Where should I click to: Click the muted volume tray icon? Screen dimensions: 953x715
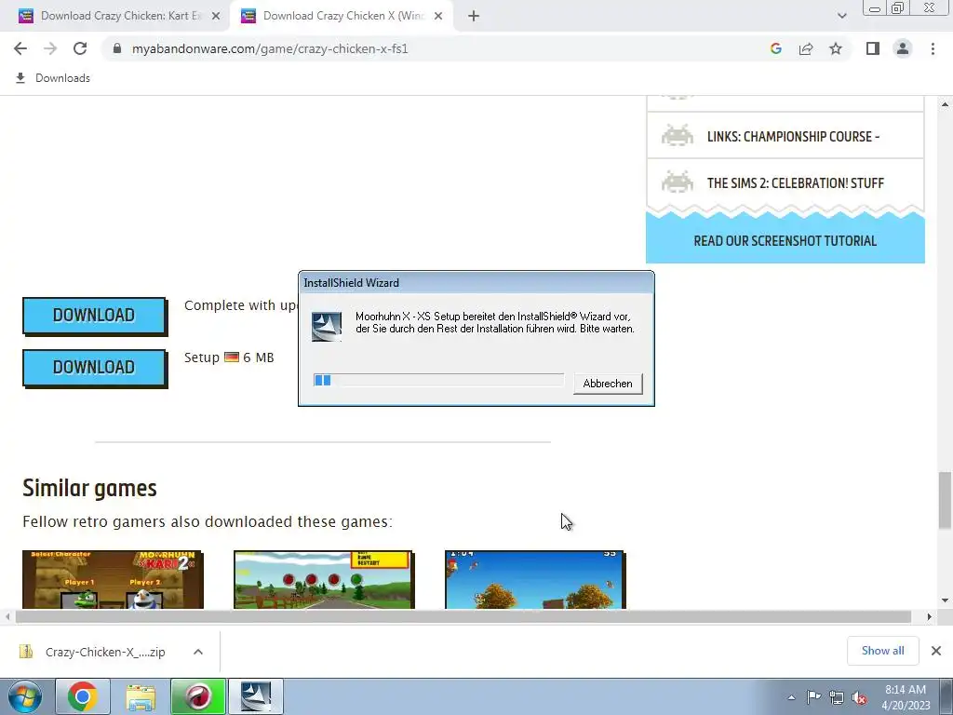(859, 697)
